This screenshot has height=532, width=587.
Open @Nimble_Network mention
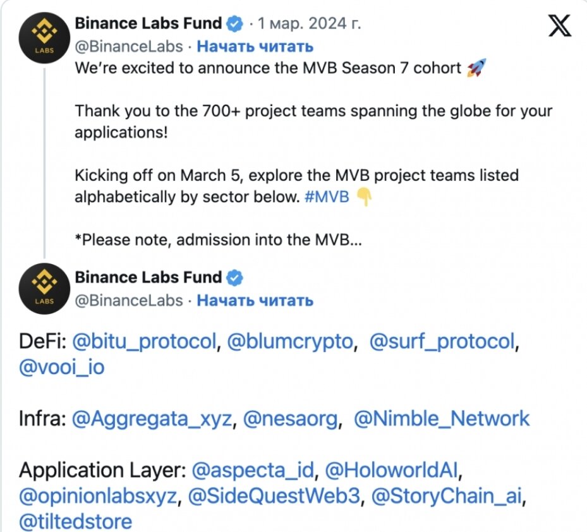point(442,418)
